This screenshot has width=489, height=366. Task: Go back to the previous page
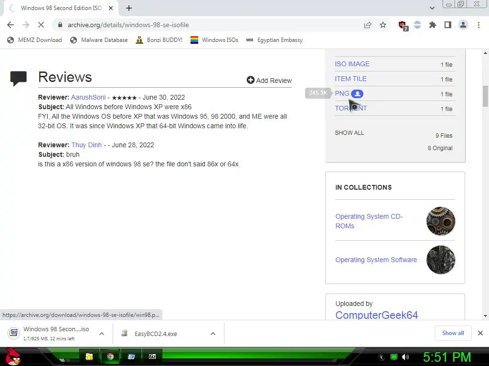pos(11,25)
